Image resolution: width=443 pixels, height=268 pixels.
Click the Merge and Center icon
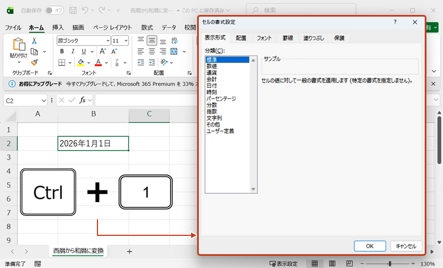(174, 51)
